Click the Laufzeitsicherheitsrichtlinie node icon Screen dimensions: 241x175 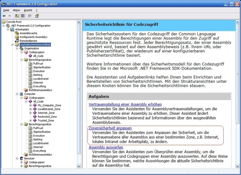pos(17,44)
